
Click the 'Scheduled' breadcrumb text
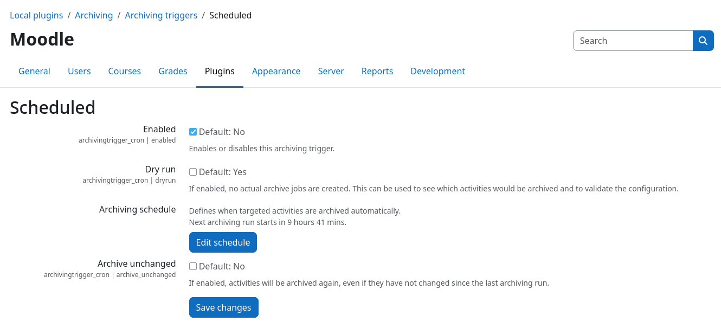(x=230, y=15)
